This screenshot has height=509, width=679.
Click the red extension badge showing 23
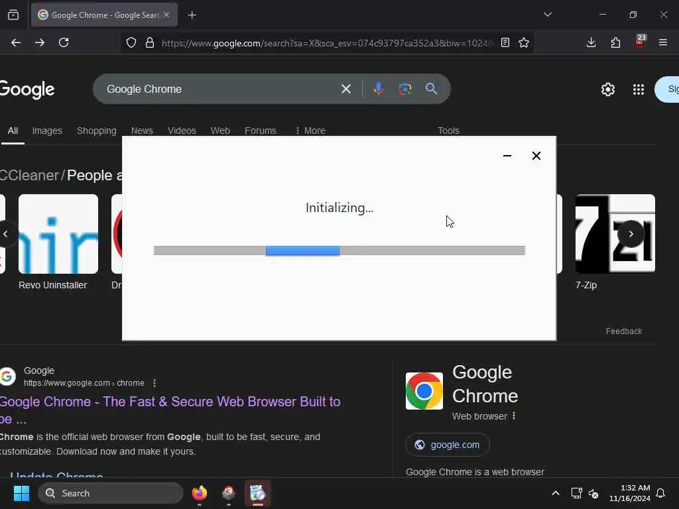click(x=640, y=41)
